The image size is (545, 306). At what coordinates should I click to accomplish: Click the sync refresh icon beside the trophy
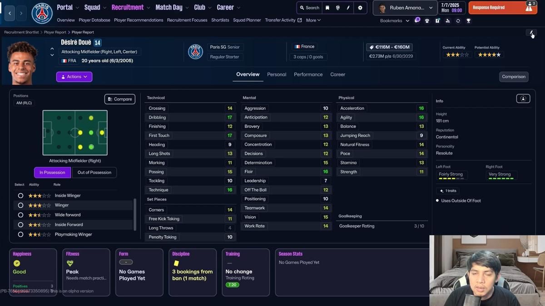click(x=457, y=20)
